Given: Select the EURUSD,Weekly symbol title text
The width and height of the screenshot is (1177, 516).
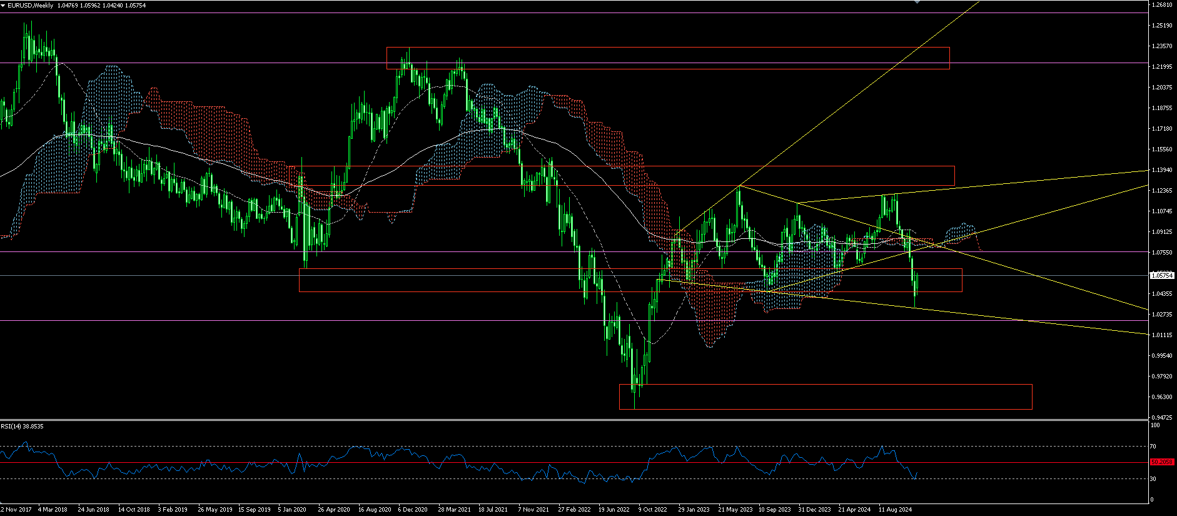Looking at the screenshot, I should [31, 5].
